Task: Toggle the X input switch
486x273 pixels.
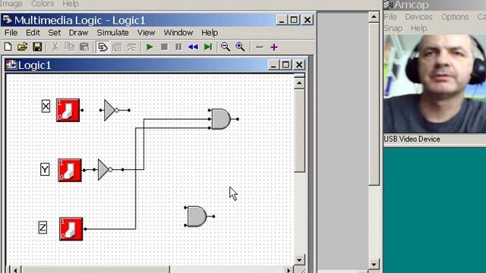Action: 68,110
